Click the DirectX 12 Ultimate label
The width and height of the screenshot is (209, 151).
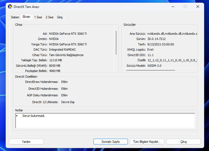point(45,102)
